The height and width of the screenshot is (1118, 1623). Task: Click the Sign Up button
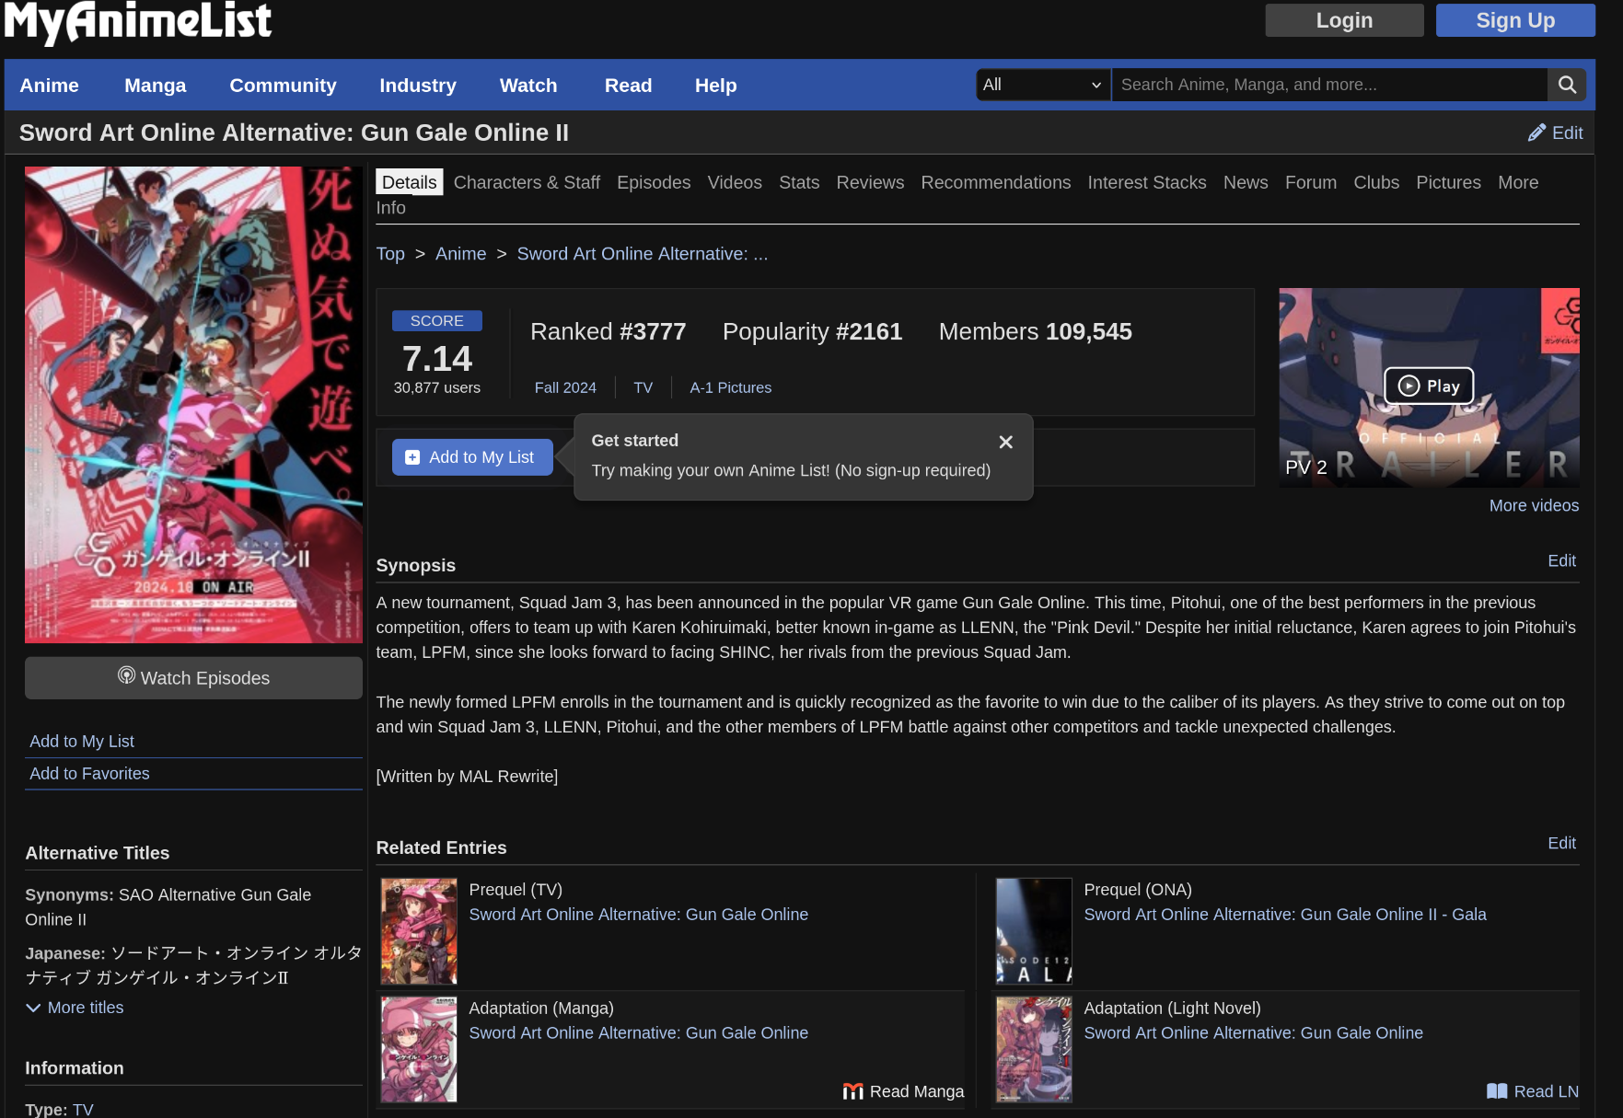click(1514, 20)
